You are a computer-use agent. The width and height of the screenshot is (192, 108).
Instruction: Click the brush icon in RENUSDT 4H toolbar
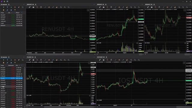pos(53,7)
